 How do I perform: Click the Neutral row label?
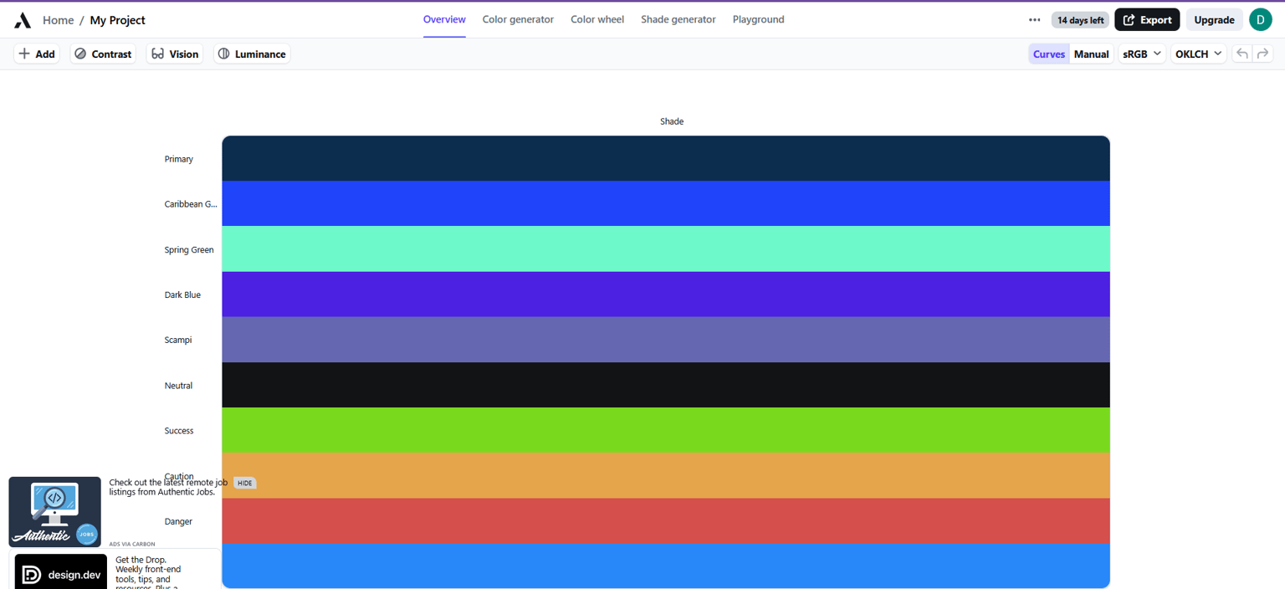(179, 386)
